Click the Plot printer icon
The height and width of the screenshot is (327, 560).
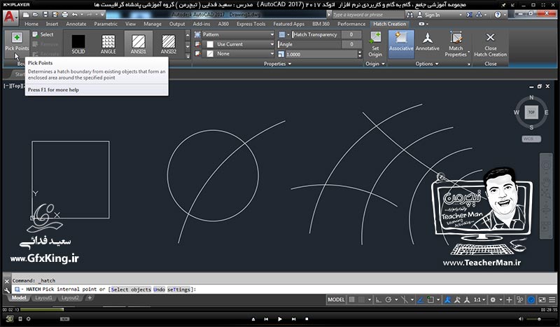[x=64, y=15]
